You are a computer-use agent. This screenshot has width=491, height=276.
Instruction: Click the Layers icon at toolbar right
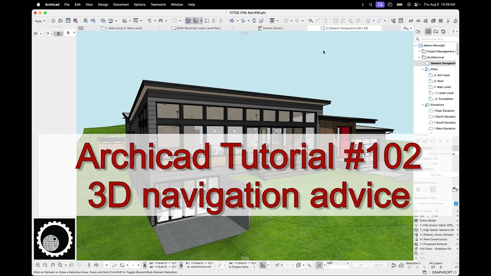point(411,21)
